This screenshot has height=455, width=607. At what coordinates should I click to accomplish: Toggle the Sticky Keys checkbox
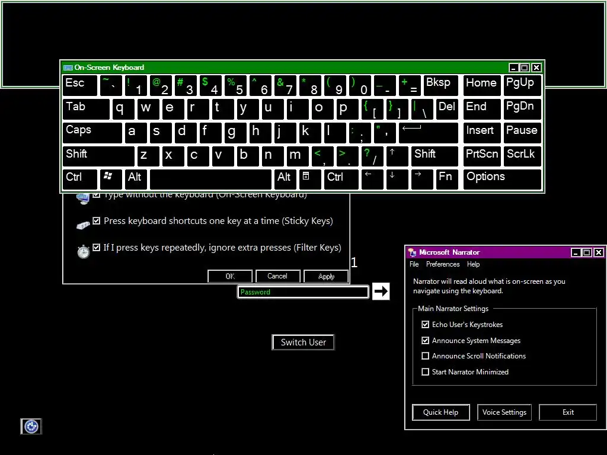point(97,220)
